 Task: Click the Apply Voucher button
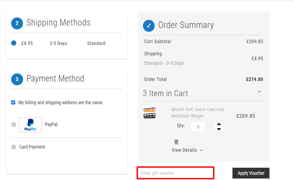(x=251, y=173)
